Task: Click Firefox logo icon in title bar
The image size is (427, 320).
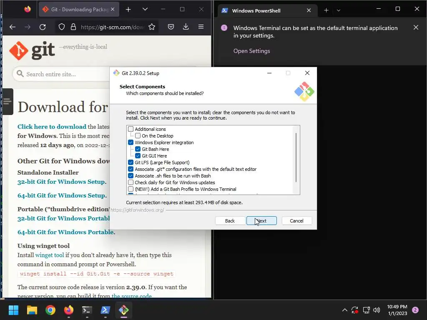Action: click(x=28, y=10)
